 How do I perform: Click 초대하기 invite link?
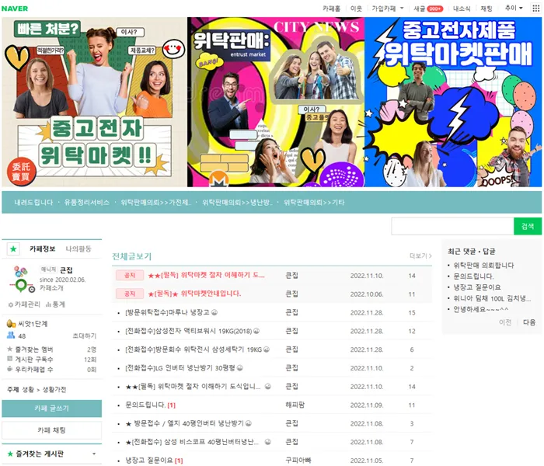pyautogui.click(x=84, y=336)
